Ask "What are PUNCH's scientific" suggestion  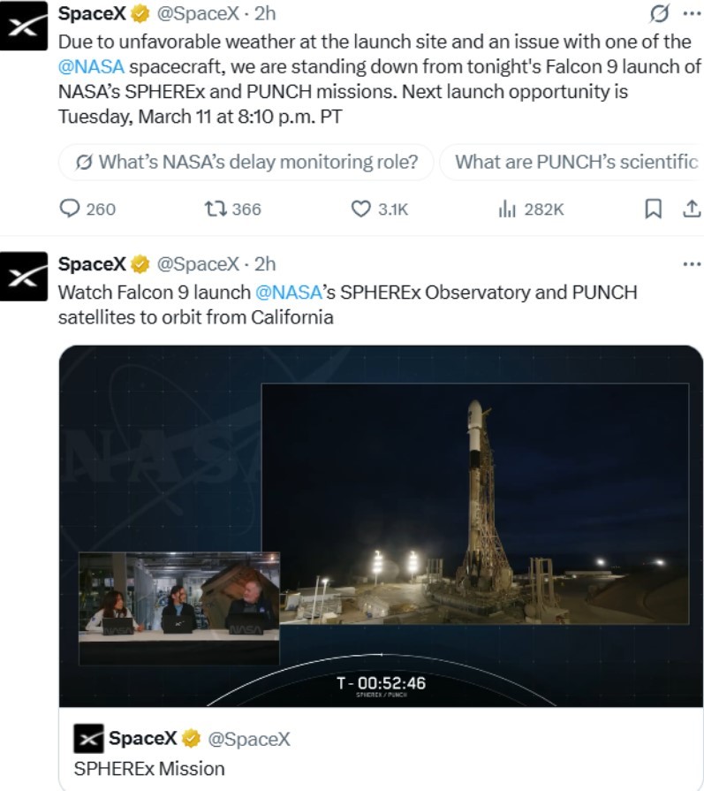pyautogui.click(x=572, y=162)
